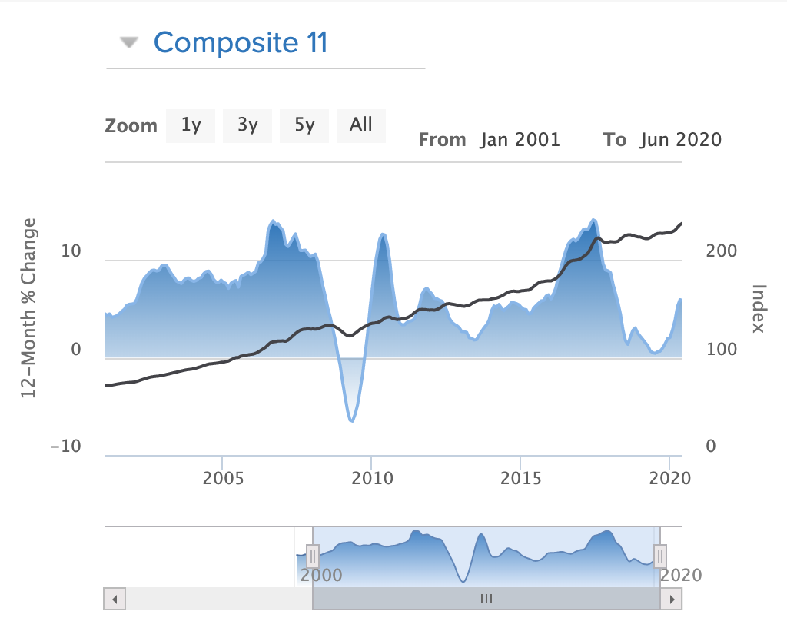Click the left navigator range handle
This screenshot has width=787, height=641.
pyautogui.click(x=313, y=555)
